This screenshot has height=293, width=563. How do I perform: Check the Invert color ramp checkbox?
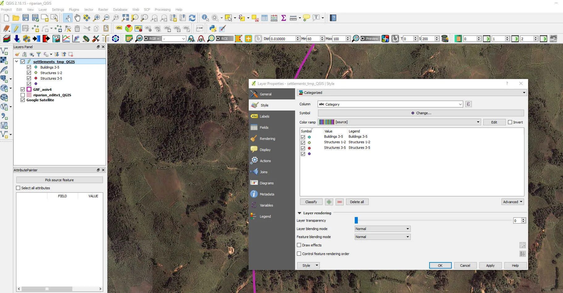coord(510,122)
